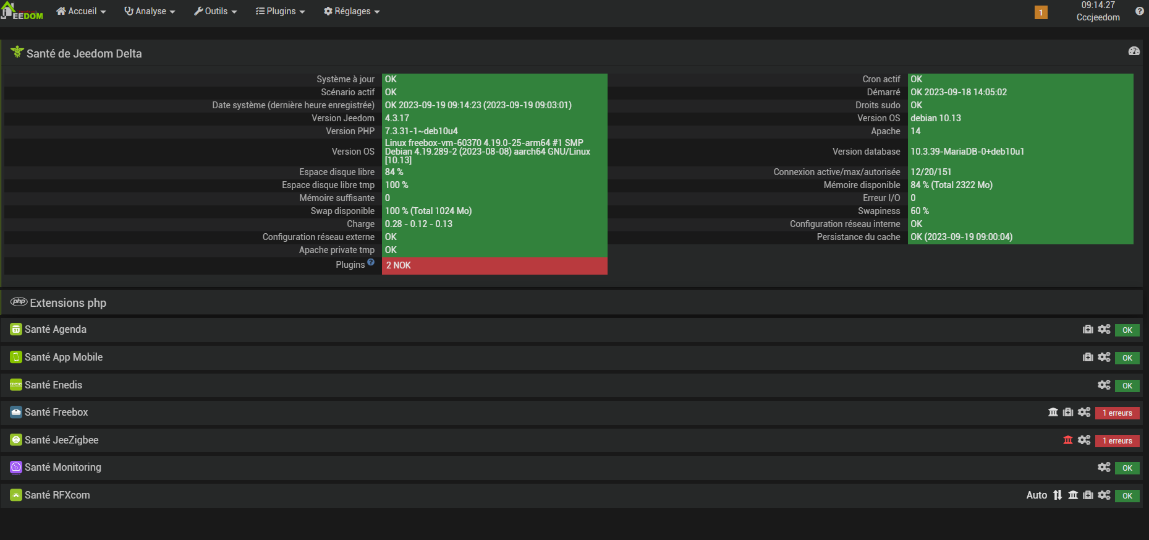The width and height of the screenshot is (1149, 540).
Task: Open the Analyse menu
Action: (x=150, y=11)
